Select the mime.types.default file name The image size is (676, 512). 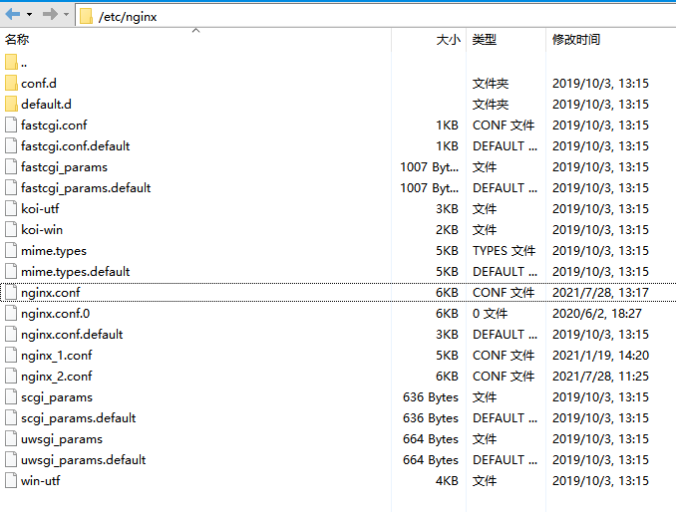(76, 272)
